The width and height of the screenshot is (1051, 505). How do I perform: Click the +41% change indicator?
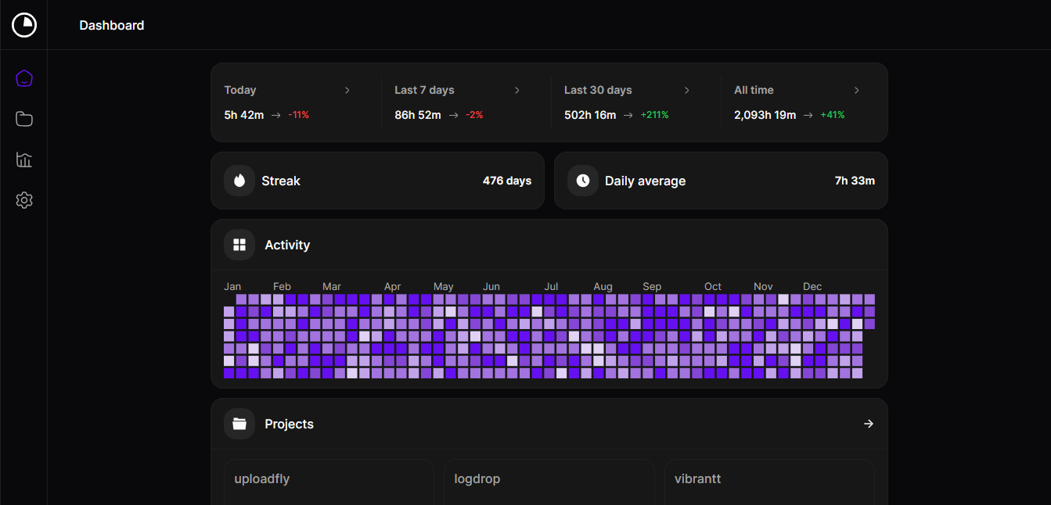pyautogui.click(x=833, y=115)
